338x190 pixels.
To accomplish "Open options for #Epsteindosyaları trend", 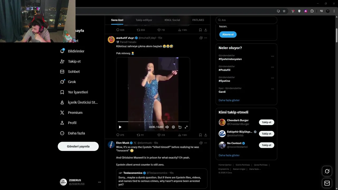I will tap(273, 56).
